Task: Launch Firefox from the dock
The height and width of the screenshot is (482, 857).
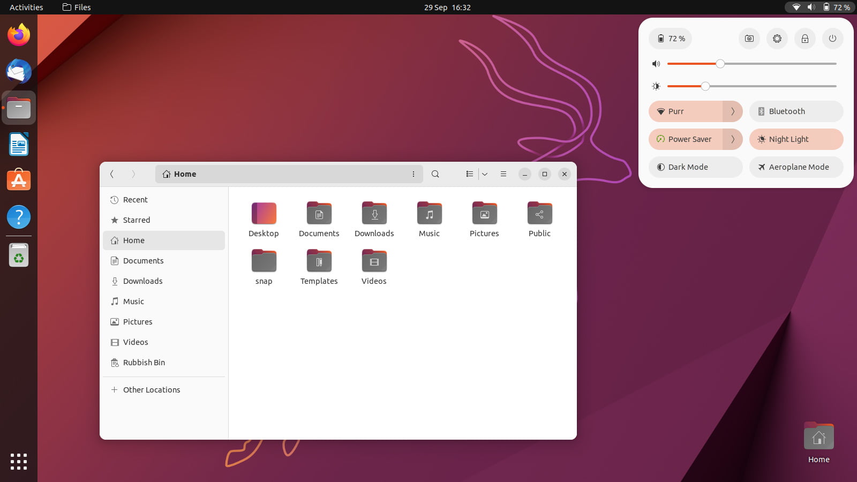Action: tap(19, 34)
